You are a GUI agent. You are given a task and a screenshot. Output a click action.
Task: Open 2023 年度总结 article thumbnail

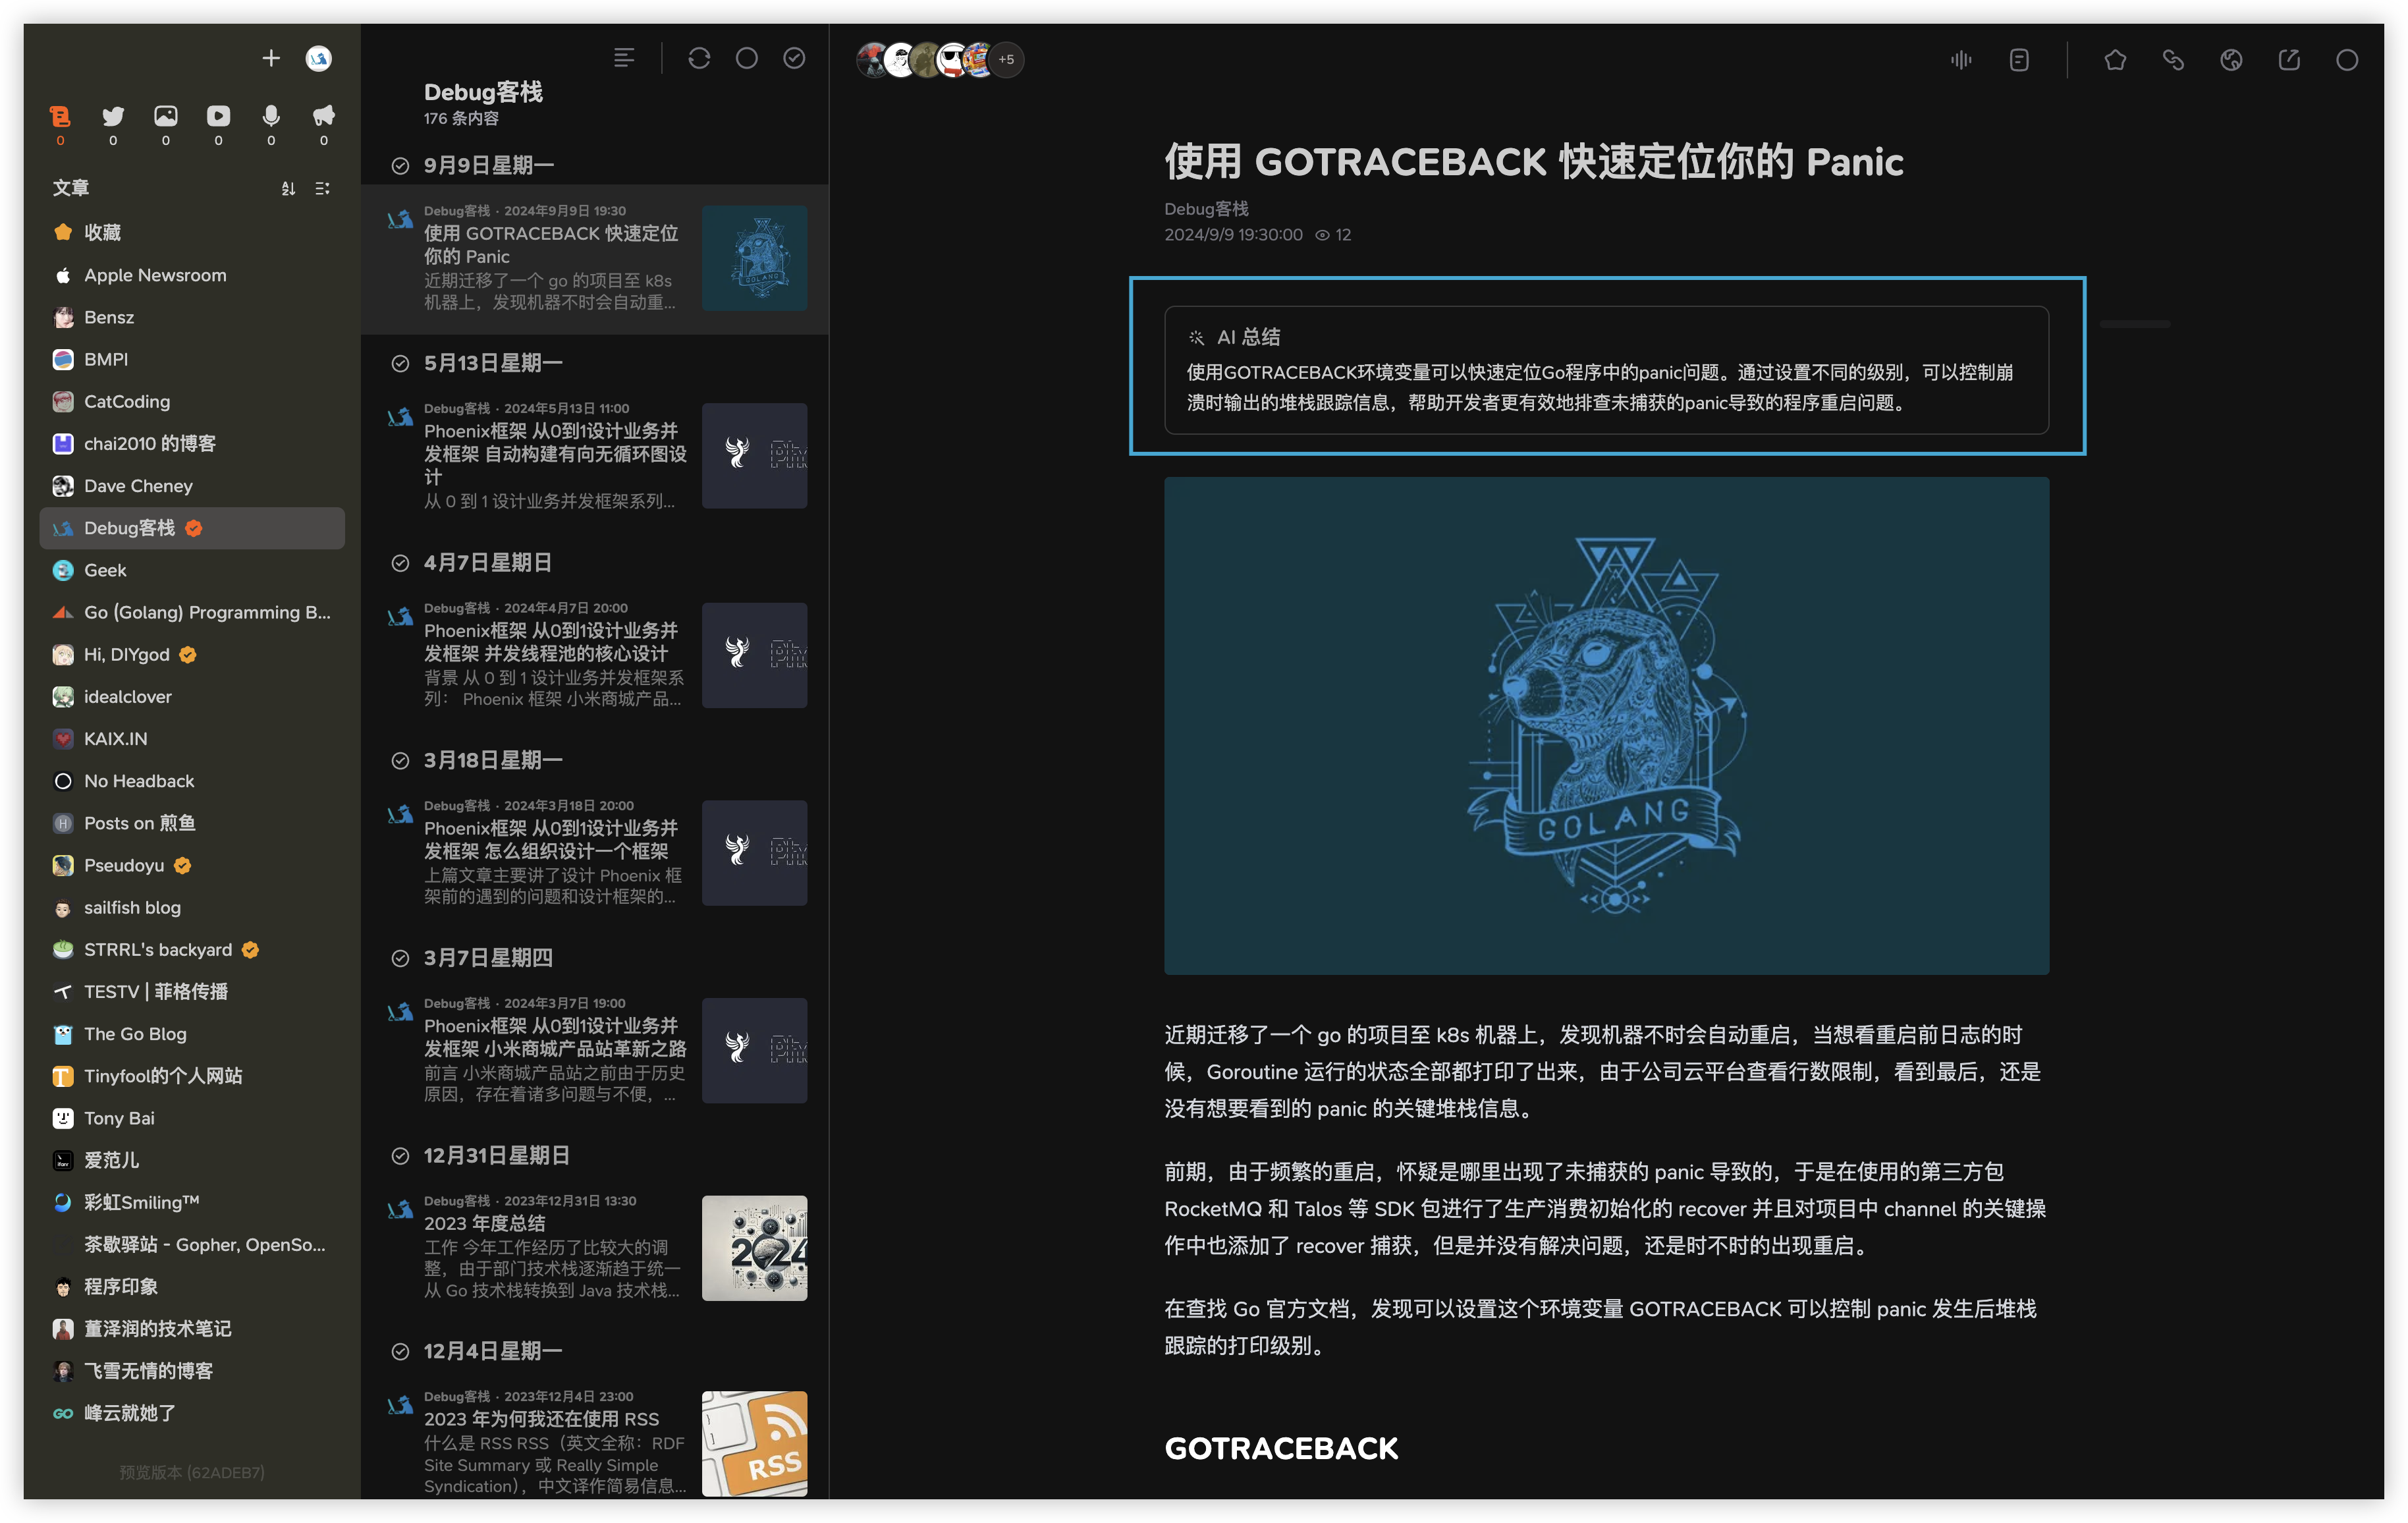tap(754, 1248)
